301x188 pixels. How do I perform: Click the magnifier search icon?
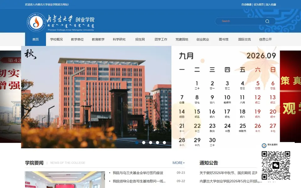click(x=267, y=21)
